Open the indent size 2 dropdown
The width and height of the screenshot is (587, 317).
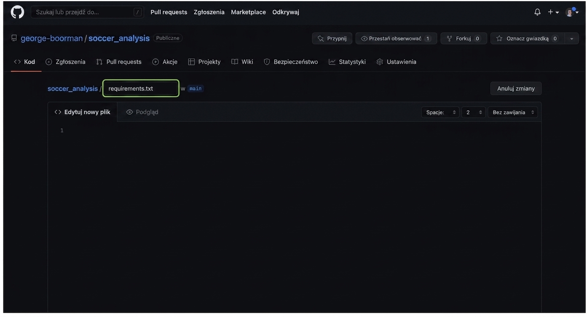click(474, 112)
